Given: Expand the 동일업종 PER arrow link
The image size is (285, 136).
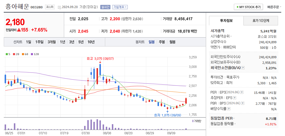Looking at the screenshot, I should coord(234,118).
